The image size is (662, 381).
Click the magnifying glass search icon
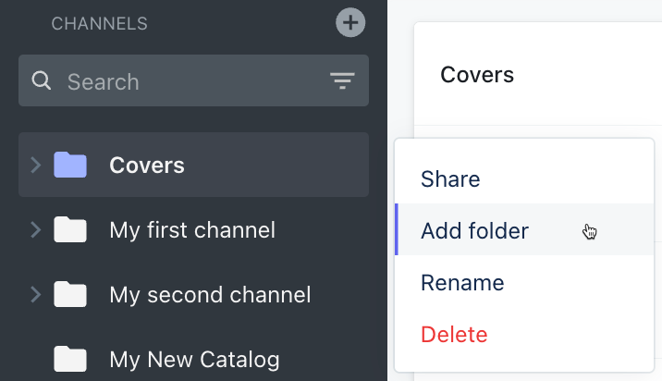pos(41,81)
